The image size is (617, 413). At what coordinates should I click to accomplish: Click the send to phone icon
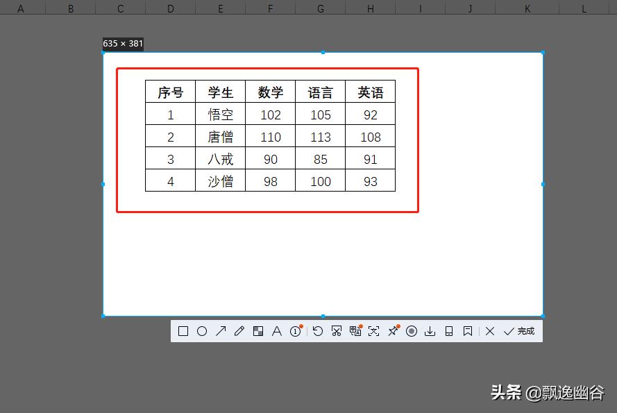pos(449,331)
